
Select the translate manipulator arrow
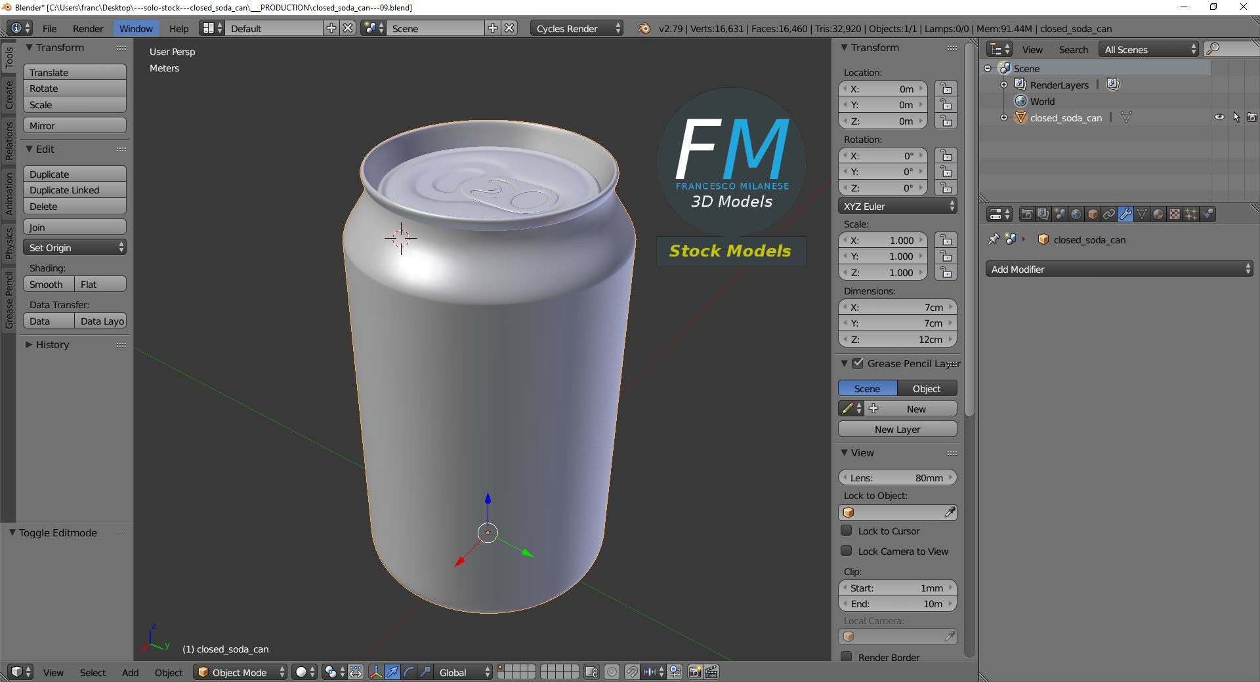(x=392, y=672)
